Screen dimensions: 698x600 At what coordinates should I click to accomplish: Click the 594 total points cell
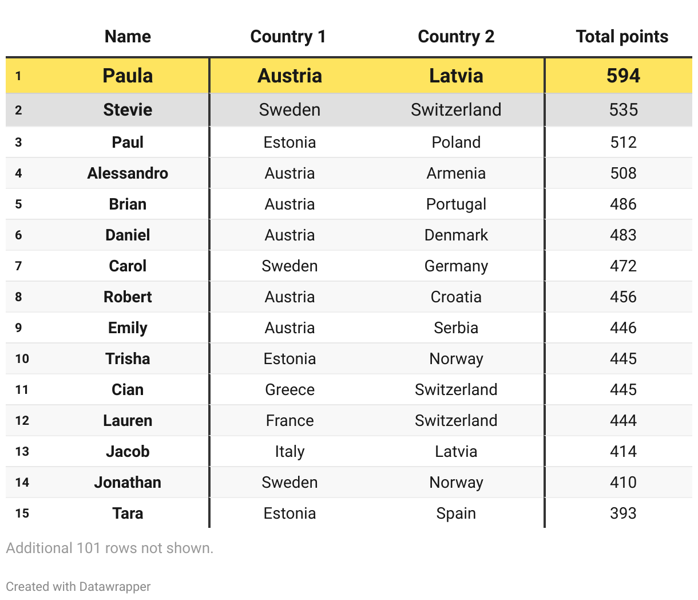pyautogui.click(x=623, y=76)
